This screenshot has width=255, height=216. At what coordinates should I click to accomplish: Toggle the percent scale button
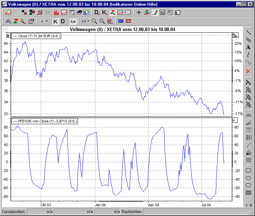click(x=235, y=35)
